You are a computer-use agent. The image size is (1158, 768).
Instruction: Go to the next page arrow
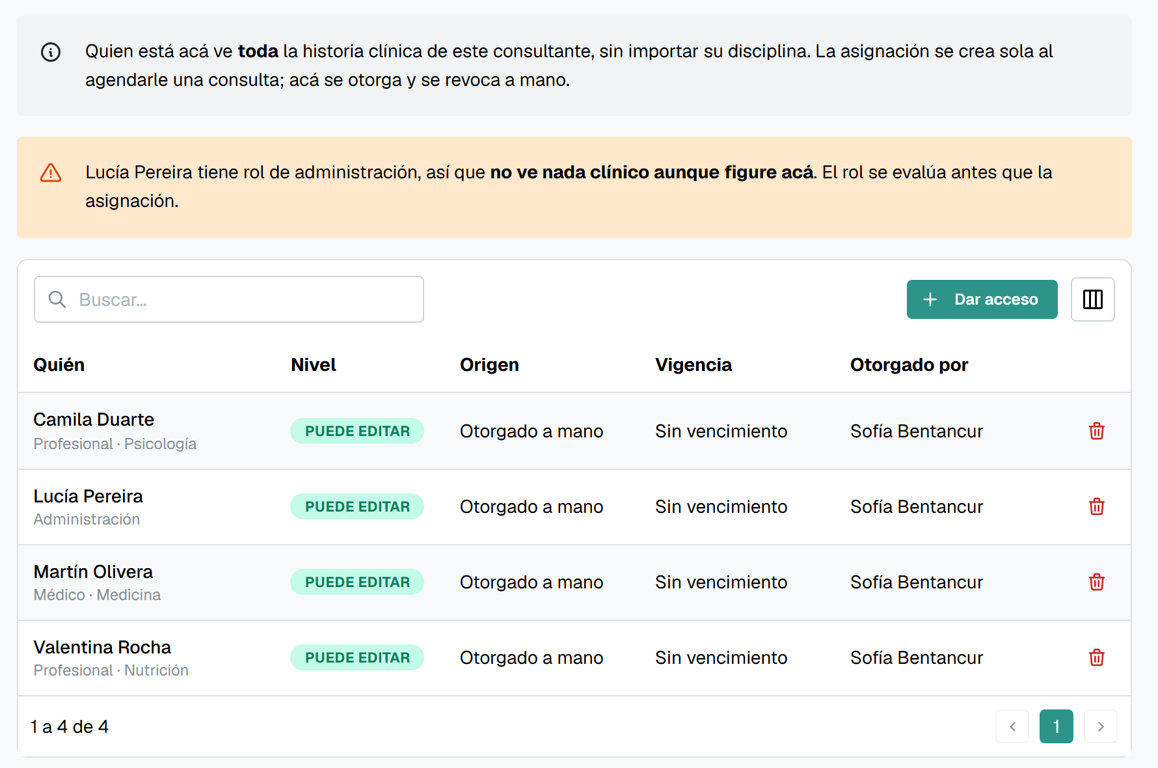[x=1101, y=726]
